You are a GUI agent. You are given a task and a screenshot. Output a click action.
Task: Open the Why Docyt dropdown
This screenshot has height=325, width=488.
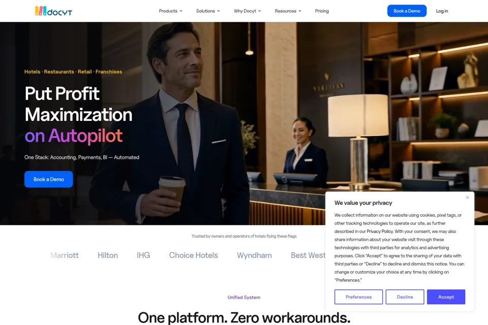[x=248, y=11]
